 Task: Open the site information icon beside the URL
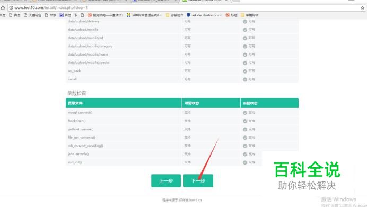(x=11, y=8)
